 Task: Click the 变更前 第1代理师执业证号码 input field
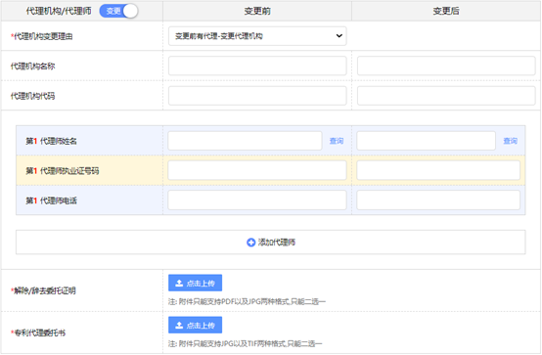257,170
